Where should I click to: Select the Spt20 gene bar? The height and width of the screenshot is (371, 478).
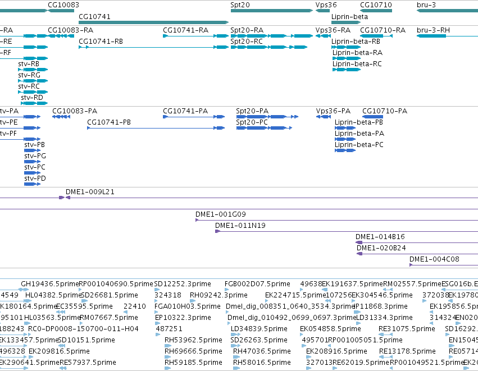(272, 11)
